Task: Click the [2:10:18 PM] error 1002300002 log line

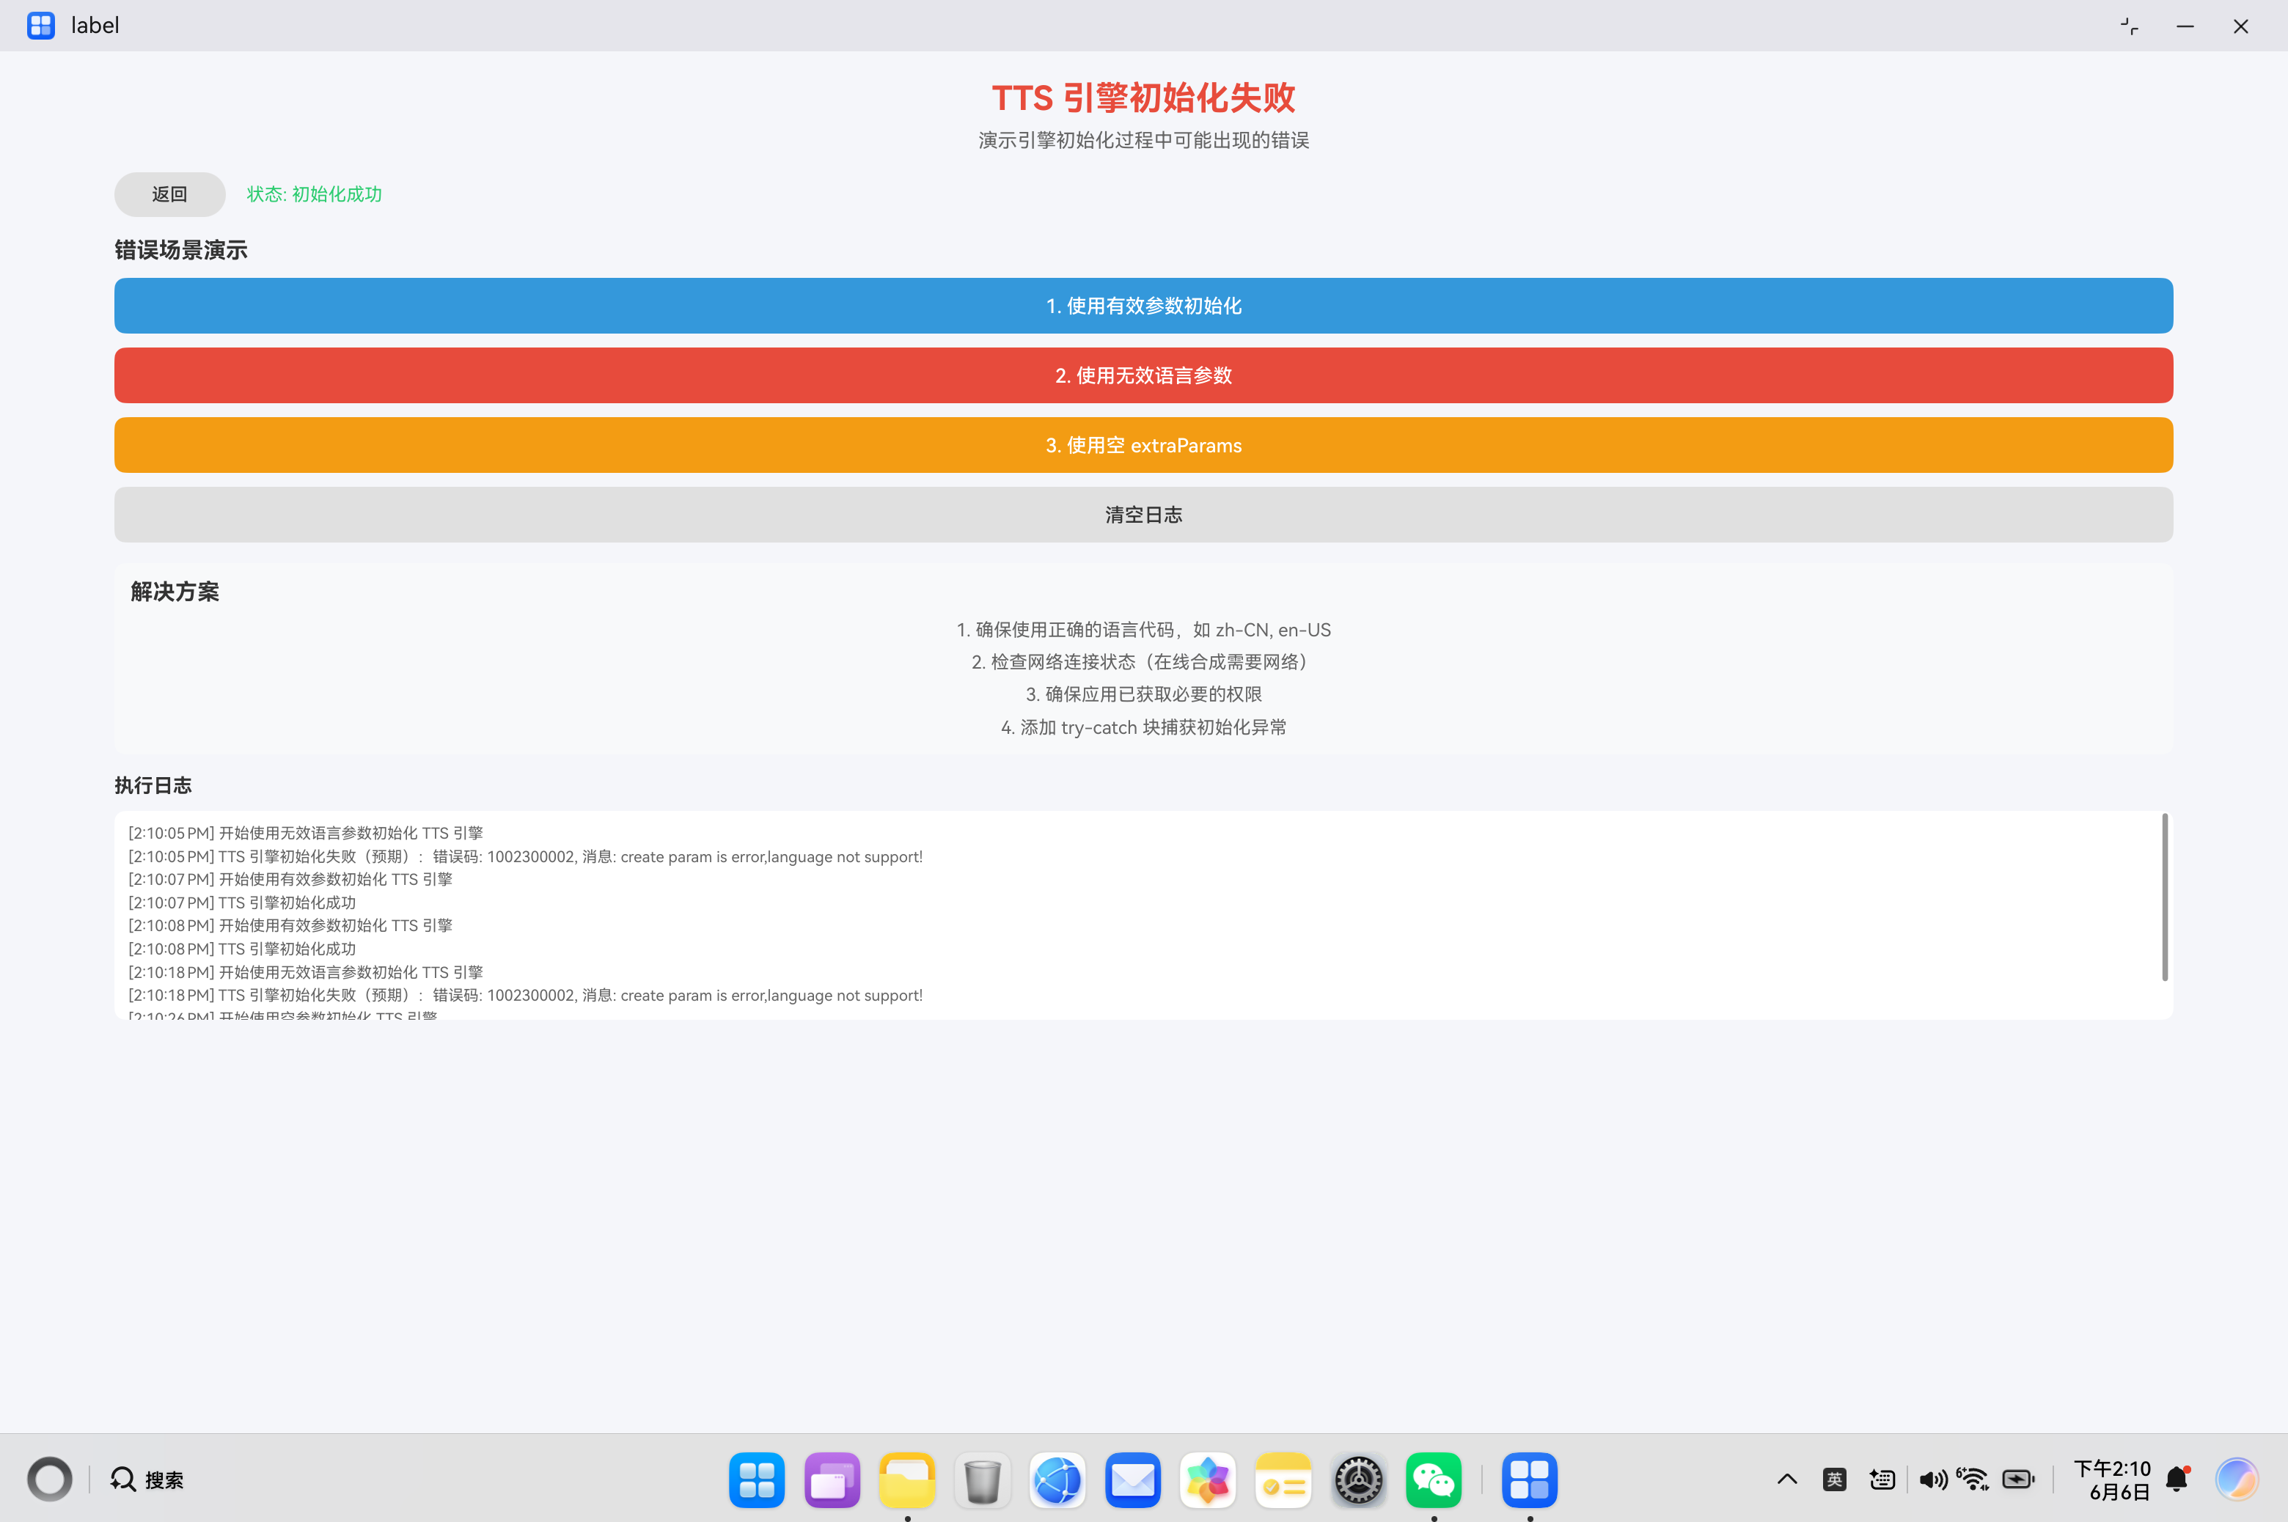Action: 525,995
